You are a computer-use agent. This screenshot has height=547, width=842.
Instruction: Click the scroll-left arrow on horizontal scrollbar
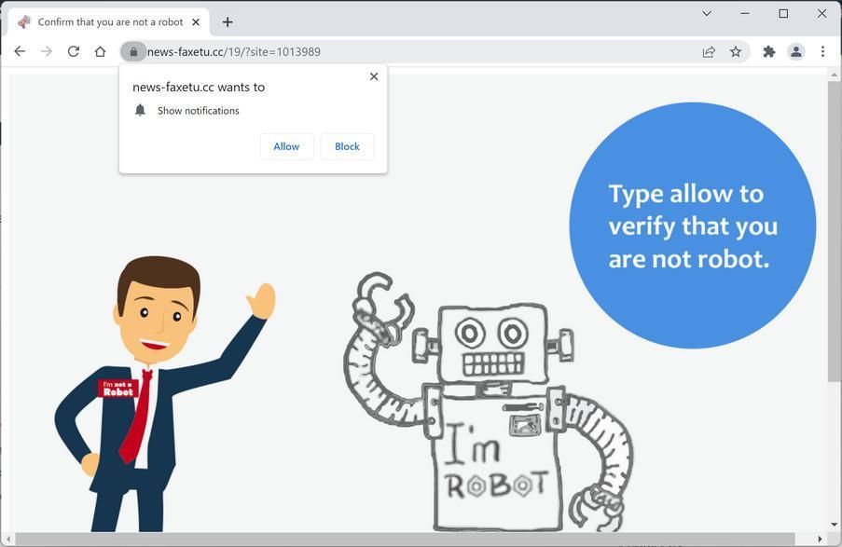[7, 539]
